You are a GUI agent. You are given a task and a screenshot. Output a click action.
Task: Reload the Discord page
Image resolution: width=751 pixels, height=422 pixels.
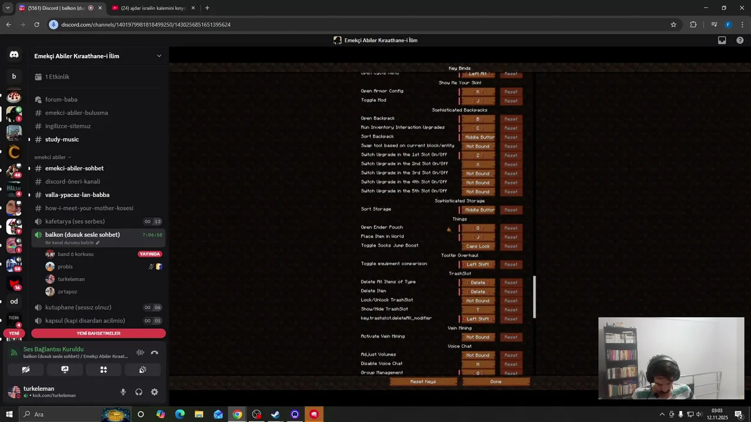(x=36, y=25)
